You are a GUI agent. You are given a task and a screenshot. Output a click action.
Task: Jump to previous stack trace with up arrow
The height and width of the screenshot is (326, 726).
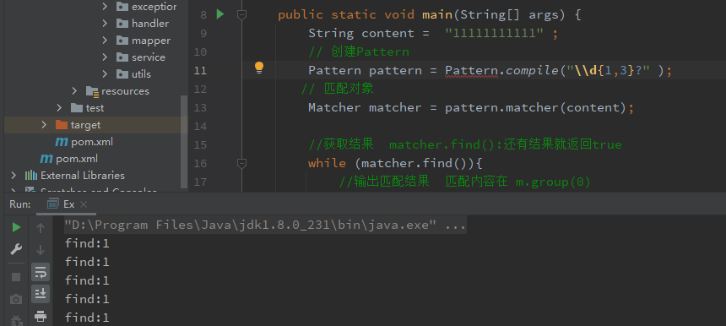pyautogui.click(x=41, y=228)
